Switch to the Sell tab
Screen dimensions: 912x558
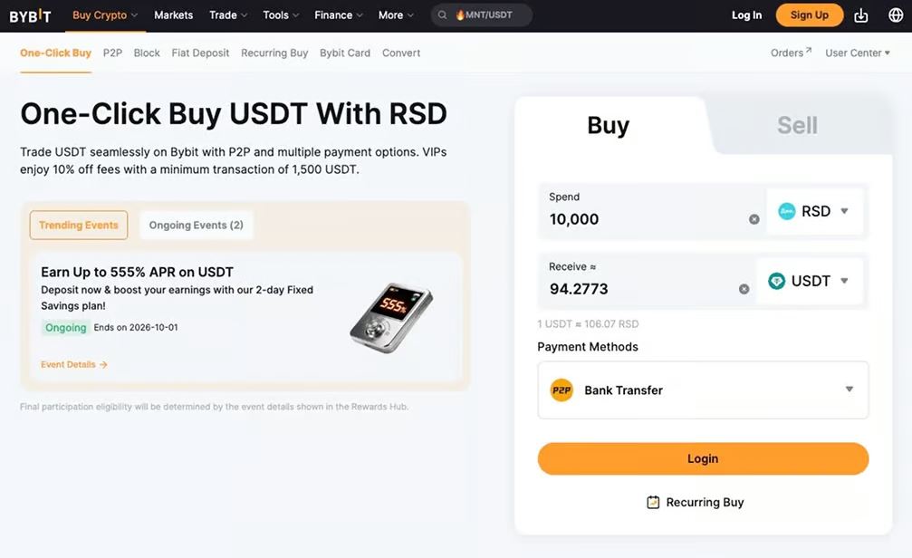pyautogui.click(x=797, y=125)
